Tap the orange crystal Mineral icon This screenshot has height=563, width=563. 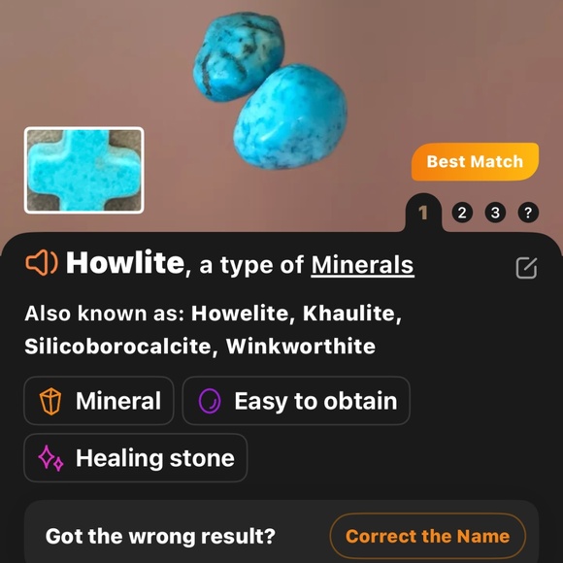50,401
